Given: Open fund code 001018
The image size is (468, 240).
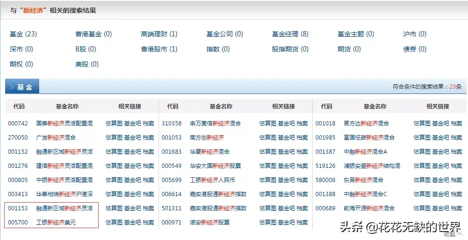Looking at the screenshot, I should tap(326, 123).
